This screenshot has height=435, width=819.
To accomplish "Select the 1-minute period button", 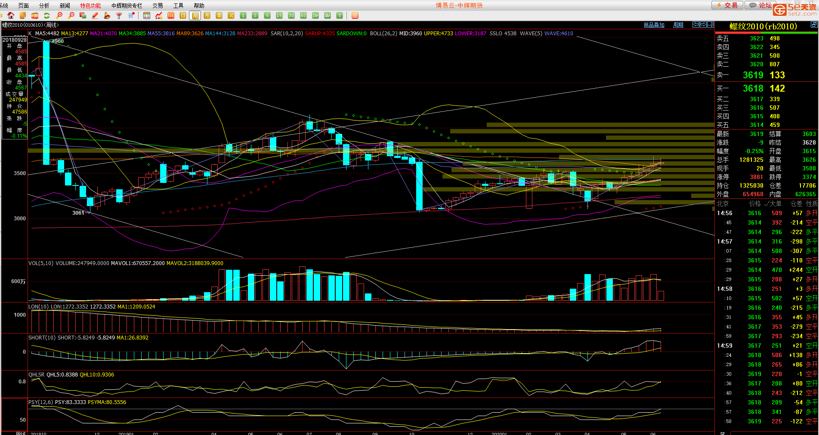I will click(243, 15).
